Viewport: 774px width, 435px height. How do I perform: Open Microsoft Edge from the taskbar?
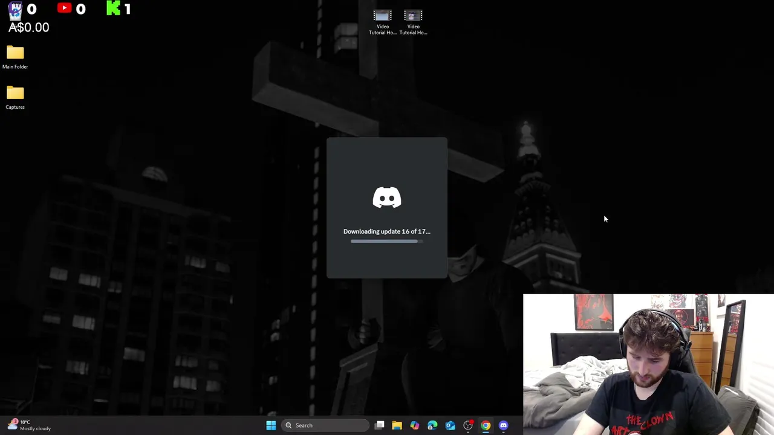[x=432, y=425]
